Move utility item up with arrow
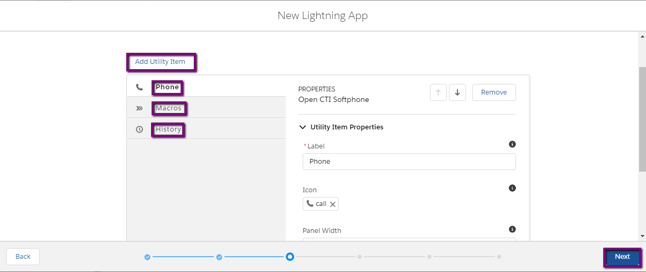This screenshot has width=646, height=272. tap(438, 92)
